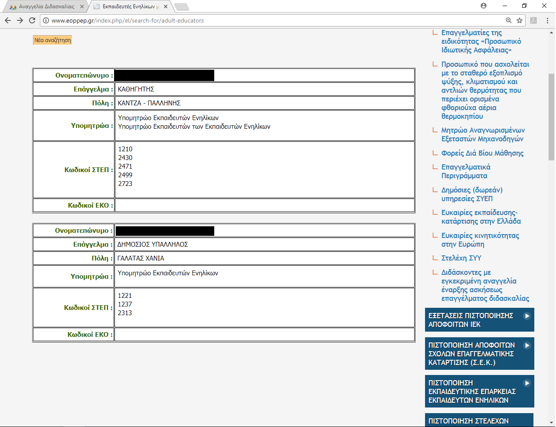Open a new browser tab

[x=181, y=7]
